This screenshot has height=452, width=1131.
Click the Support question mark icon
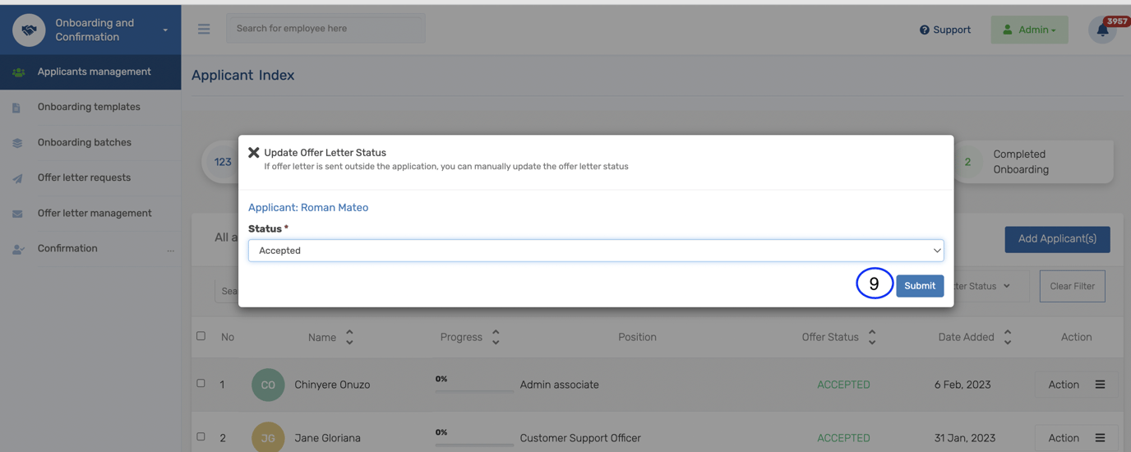925,30
